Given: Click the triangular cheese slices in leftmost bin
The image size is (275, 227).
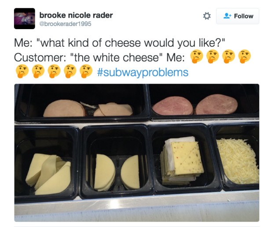Looking at the screenshot, I should (48, 174).
